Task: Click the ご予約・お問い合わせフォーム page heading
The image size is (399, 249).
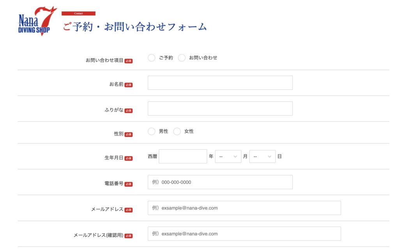Action: point(135,27)
